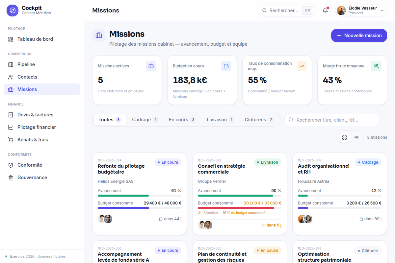
Task: Switch to the En cours tab
Action: [x=182, y=120]
